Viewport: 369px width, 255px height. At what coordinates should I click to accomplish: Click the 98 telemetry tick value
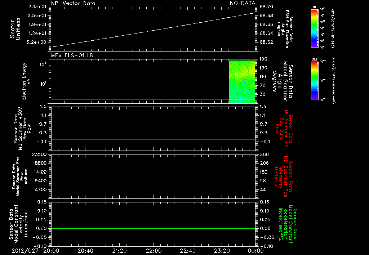(263, 181)
